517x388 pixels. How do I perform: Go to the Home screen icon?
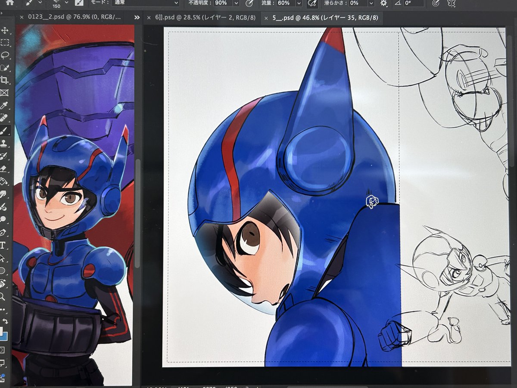(x=9, y=3)
